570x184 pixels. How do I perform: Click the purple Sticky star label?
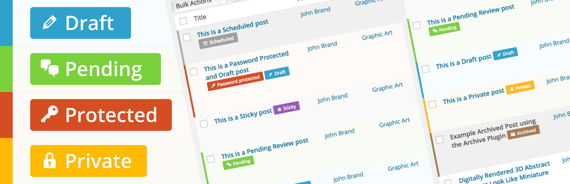[x=286, y=108]
